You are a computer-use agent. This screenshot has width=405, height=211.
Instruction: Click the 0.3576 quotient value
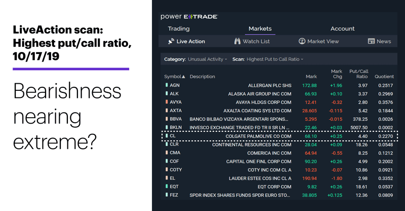click(385, 102)
